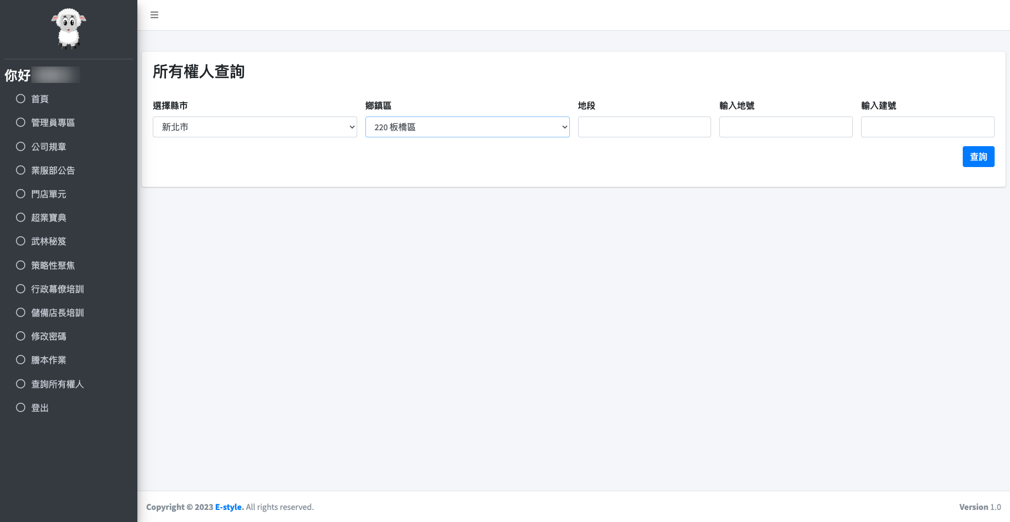Click the circle icon beside 登出
The height and width of the screenshot is (522, 1010).
click(21, 408)
